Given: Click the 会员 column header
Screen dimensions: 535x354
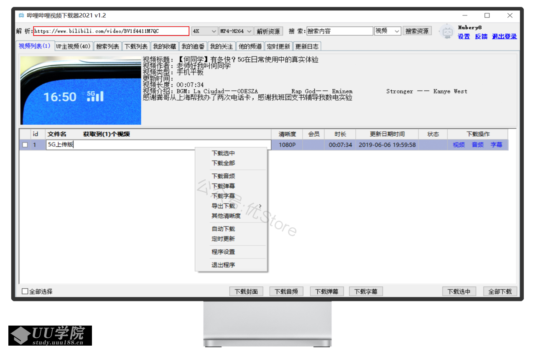Looking at the screenshot, I should [314, 134].
